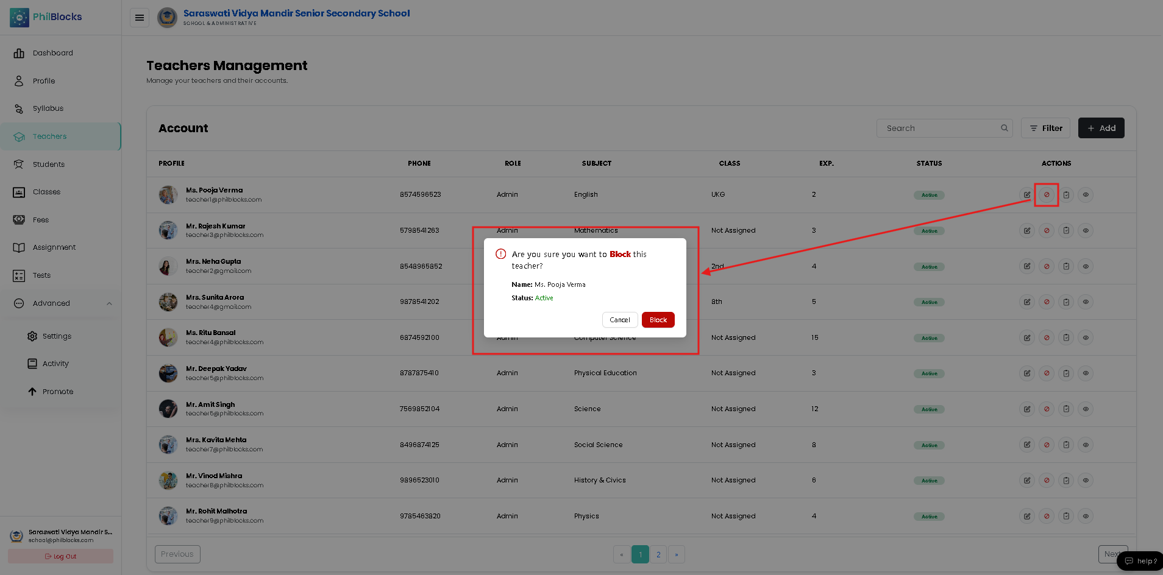Block Mr. Vinod Mishra icon

tap(1047, 481)
